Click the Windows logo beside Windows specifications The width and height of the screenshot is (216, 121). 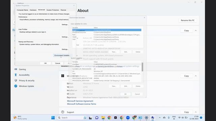coord(63,76)
